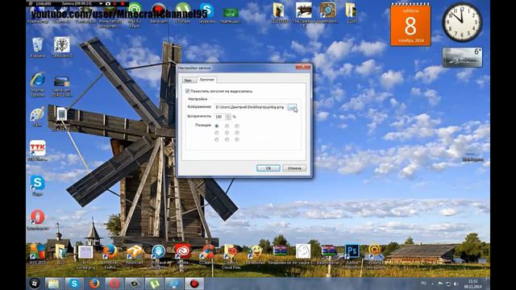
Task: Open the Bandicam desktop shortcut in top row
Action: pyautogui.click(x=159, y=13)
